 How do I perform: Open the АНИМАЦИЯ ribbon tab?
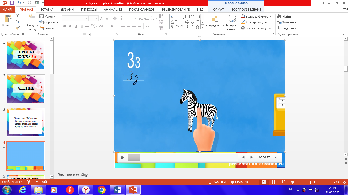tap(113, 10)
